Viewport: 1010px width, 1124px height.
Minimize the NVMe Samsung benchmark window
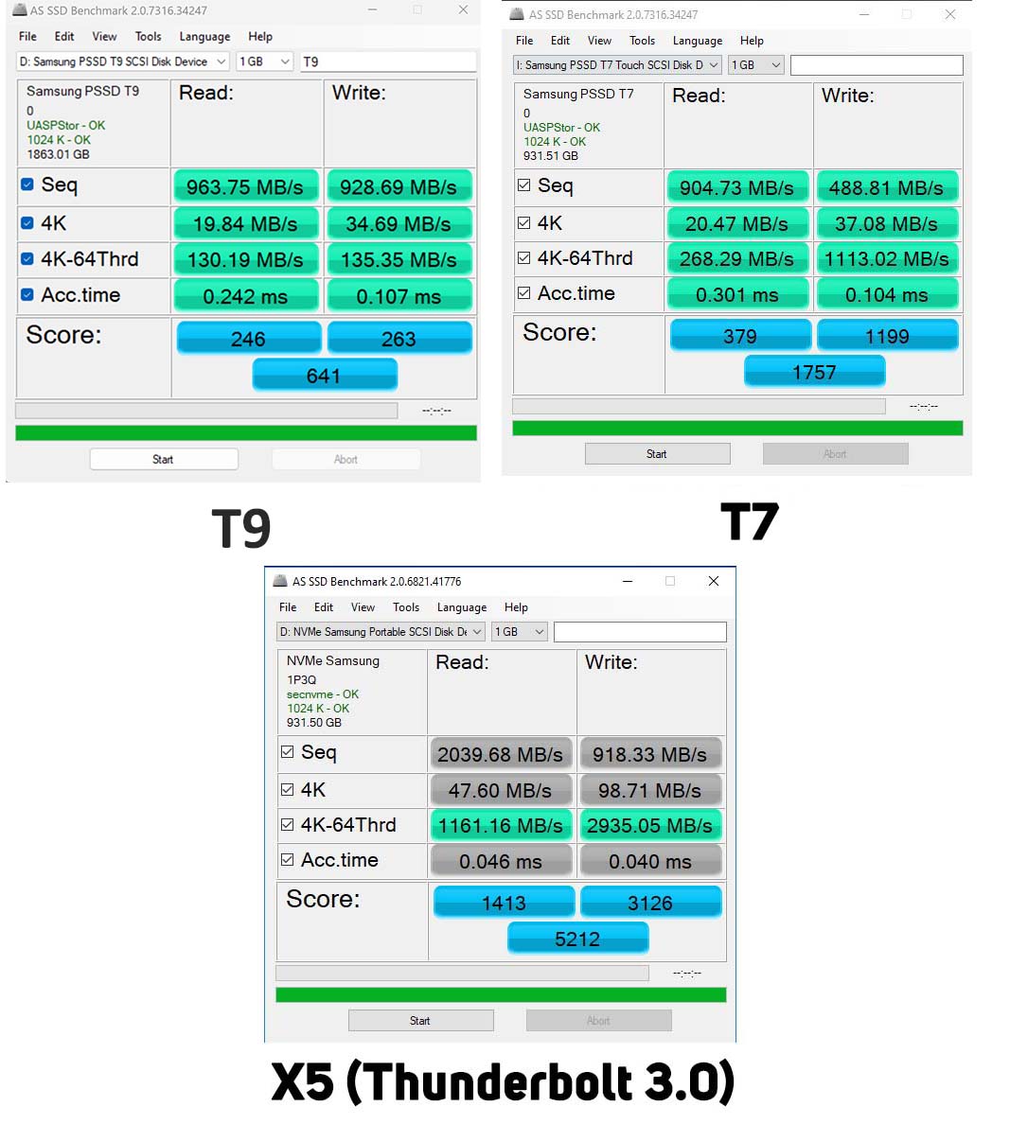pos(628,581)
